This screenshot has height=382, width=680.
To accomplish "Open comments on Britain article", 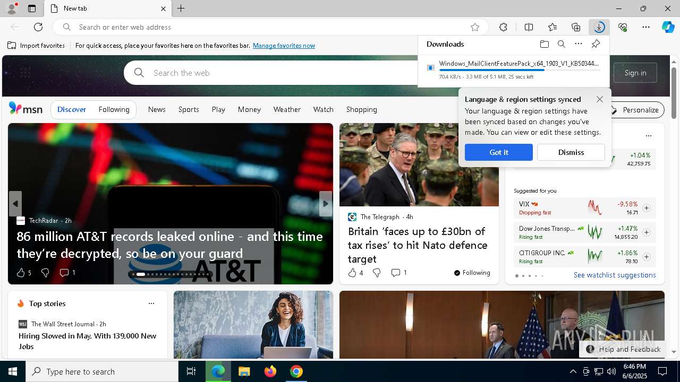I will point(399,273).
